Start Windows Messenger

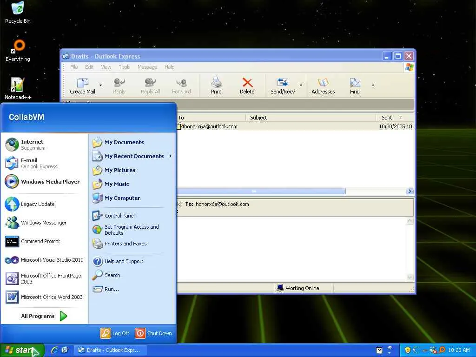tap(44, 223)
